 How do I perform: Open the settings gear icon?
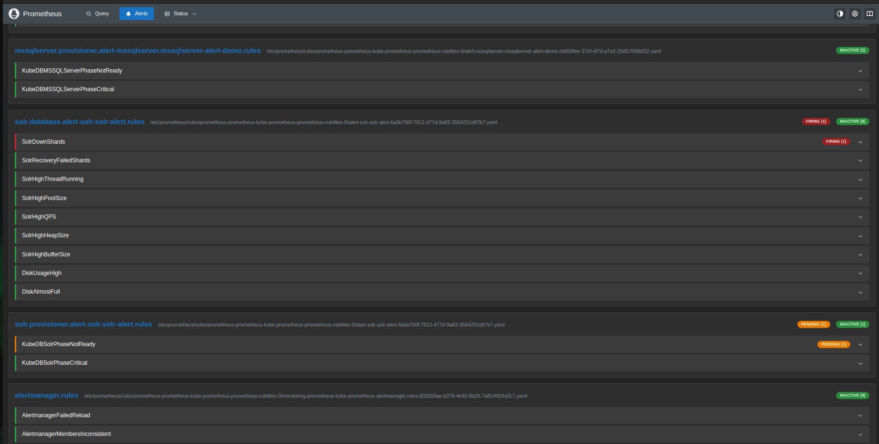pos(855,14)
